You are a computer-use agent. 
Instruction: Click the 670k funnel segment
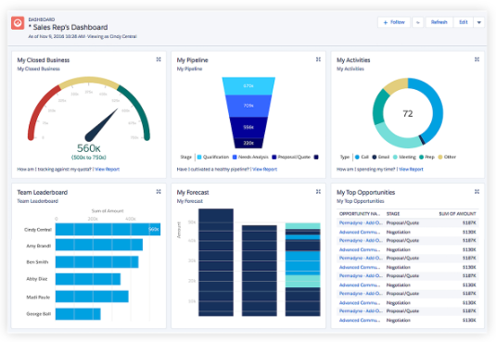point(248,86)
